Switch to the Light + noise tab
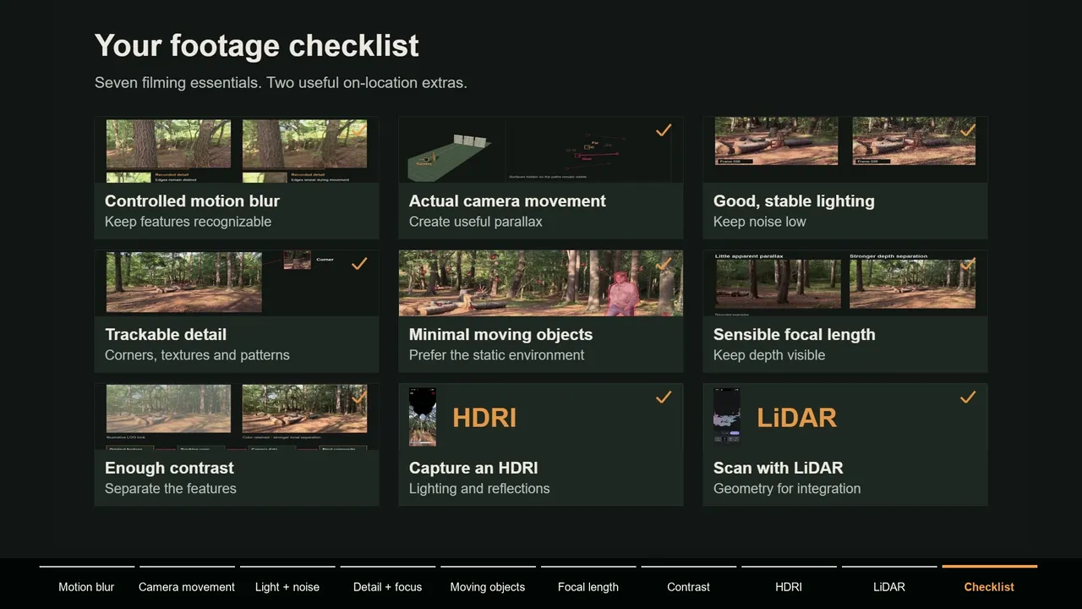Screen dimensions: 1082x609 [x=287, y=586]
